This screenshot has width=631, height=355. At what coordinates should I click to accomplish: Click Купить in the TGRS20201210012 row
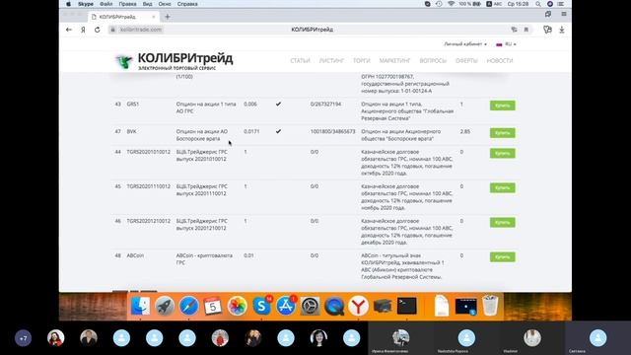[502, 223]
